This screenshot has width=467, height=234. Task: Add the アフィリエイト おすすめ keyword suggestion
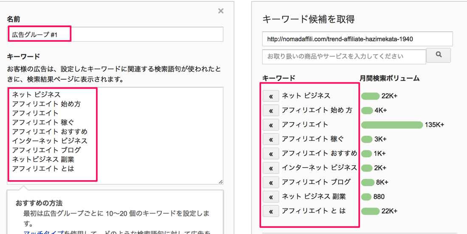271,154
